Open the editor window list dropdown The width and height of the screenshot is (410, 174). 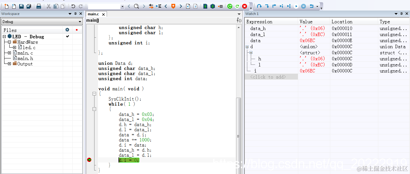[239, 14]
